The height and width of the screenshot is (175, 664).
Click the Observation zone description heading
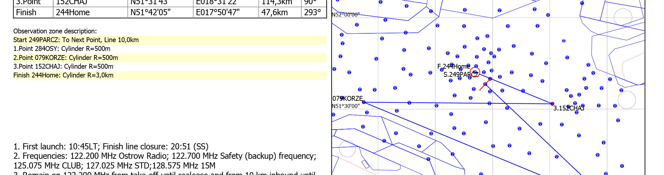coord(55,31)
